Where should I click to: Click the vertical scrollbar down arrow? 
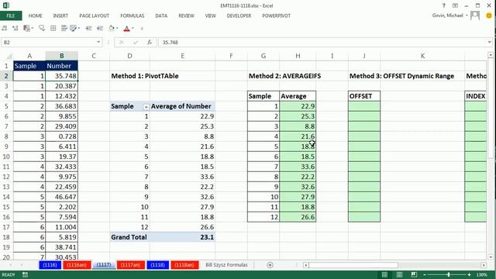coord(491,257)
